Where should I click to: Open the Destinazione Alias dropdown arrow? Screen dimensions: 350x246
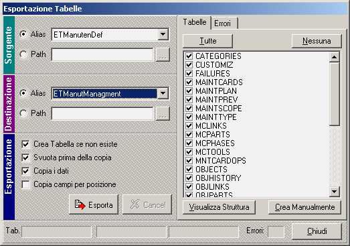(163, 93)
